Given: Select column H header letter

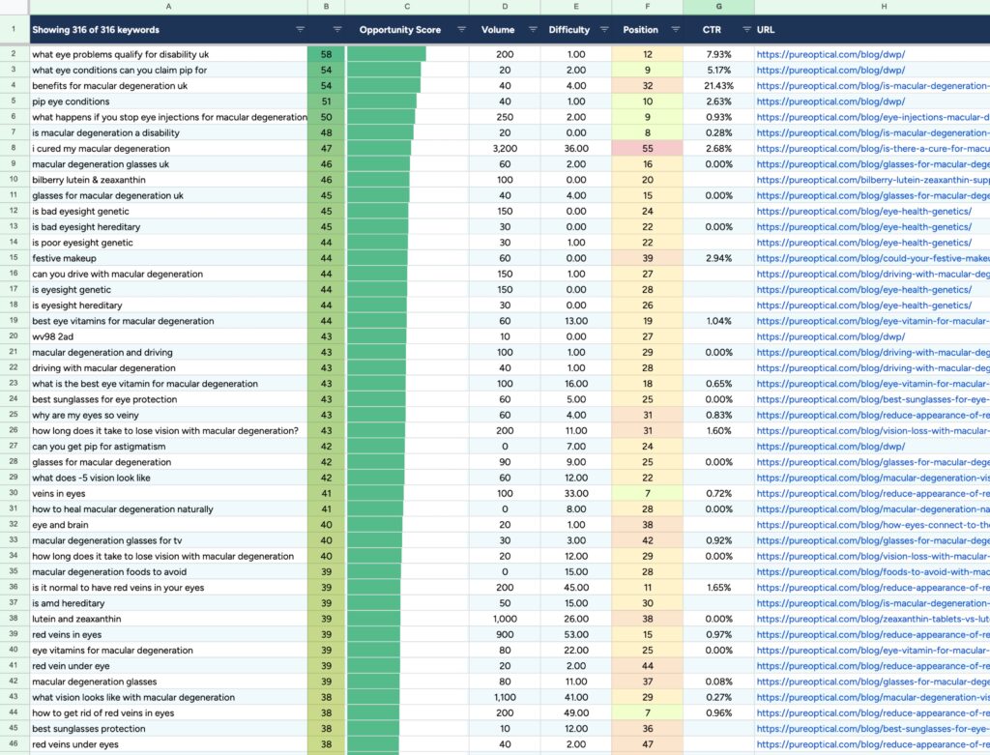Looking at the screenshot, I should coord(884,7).
